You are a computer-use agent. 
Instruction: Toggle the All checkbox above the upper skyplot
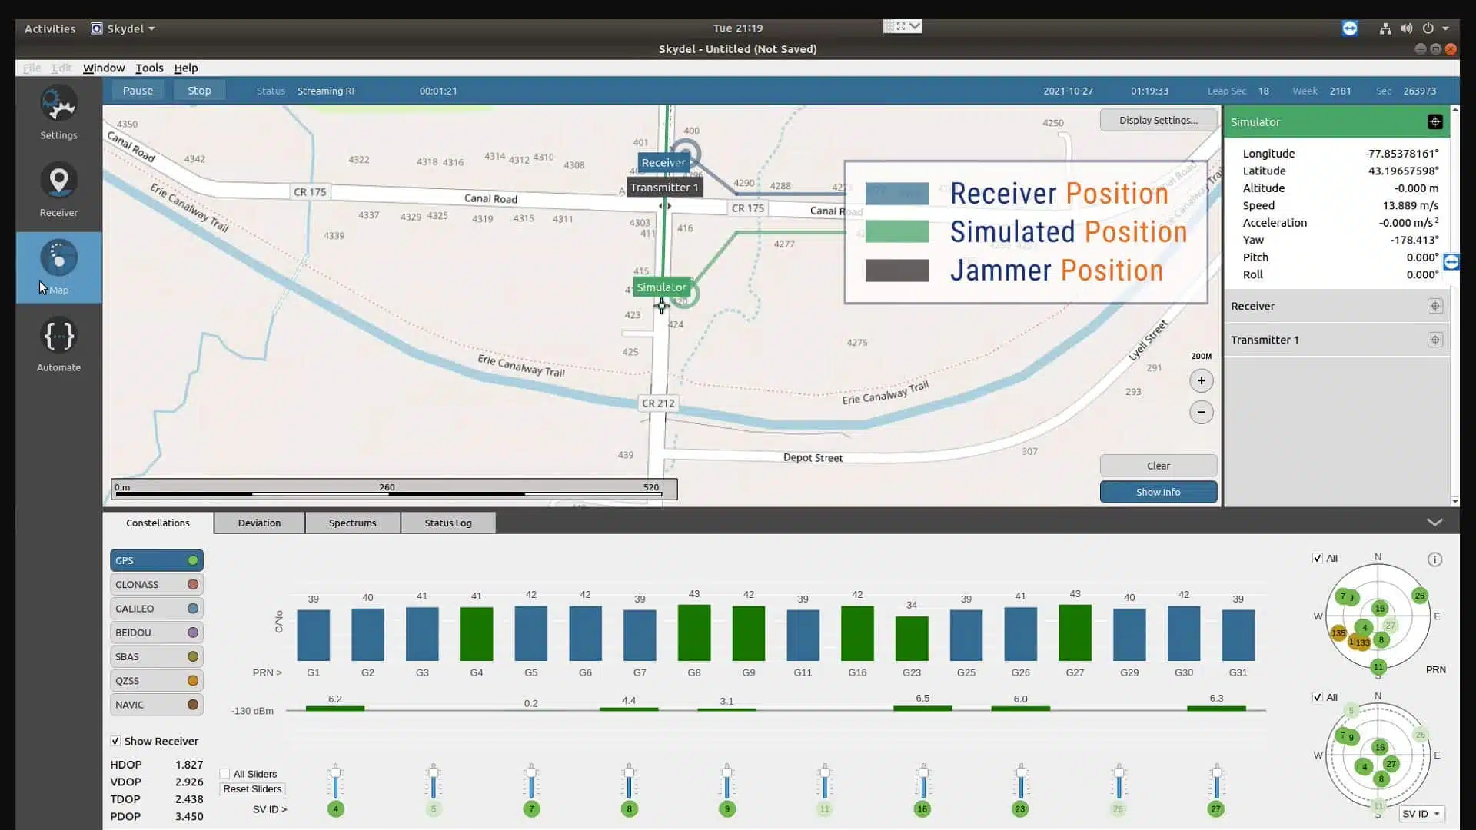[1318, 558]
